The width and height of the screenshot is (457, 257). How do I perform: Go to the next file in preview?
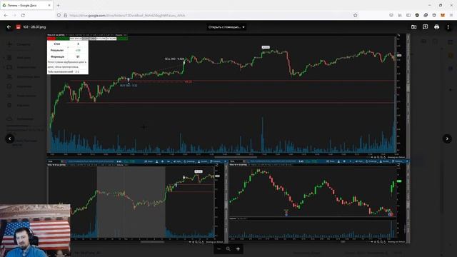click(447, 138)
